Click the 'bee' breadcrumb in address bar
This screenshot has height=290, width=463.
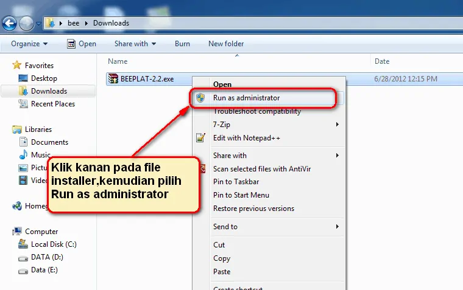pos(74,23)
